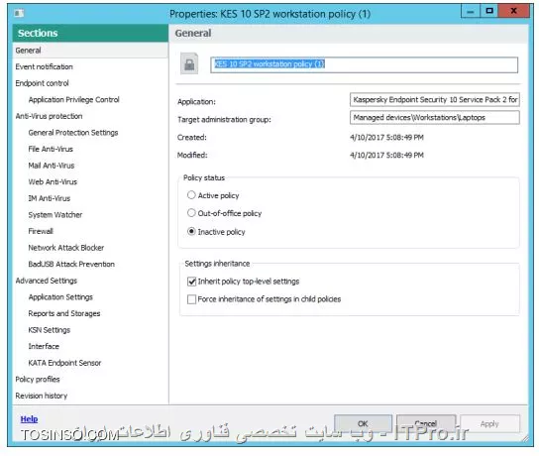Select IM Anti-Virus section
The height and width of the screenshot is (456, 539).
click(x=50, y=198)
